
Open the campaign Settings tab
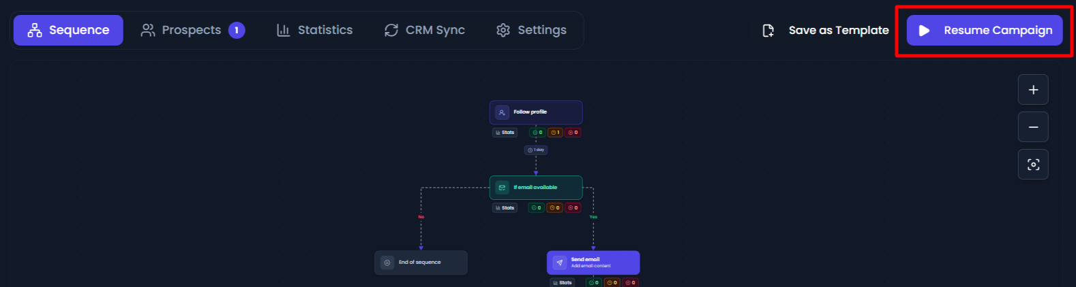531,31
